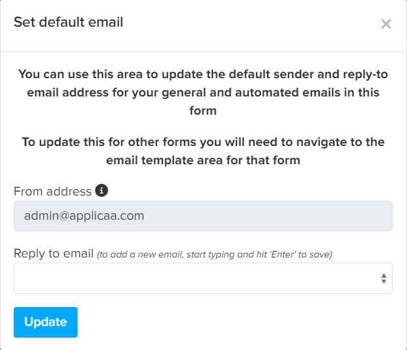This screenshot has width=407, height=350.
Task: Close the Set default email dialog
Action: click(386, 24)
